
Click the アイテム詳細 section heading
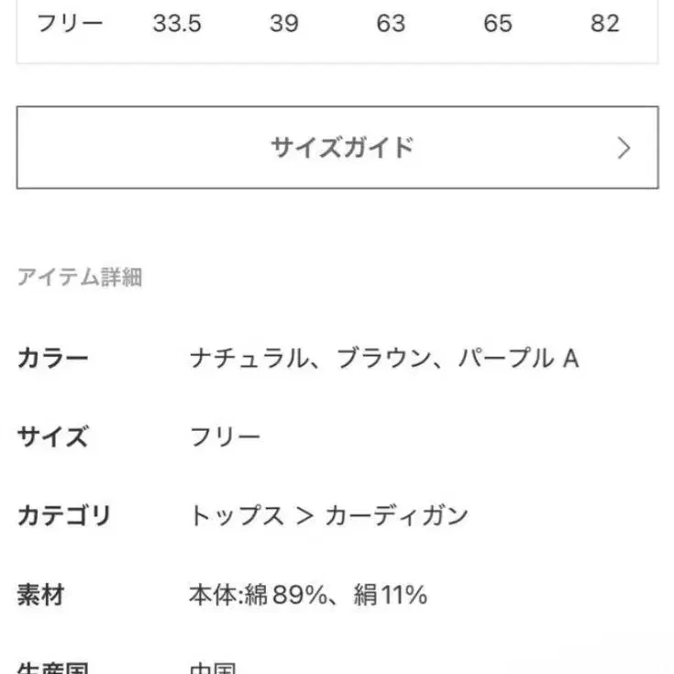(x=80, y=278)
